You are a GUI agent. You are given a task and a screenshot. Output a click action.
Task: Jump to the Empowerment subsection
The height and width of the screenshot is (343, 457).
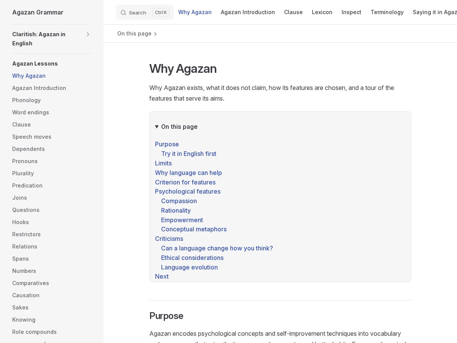tap(182, 220)
